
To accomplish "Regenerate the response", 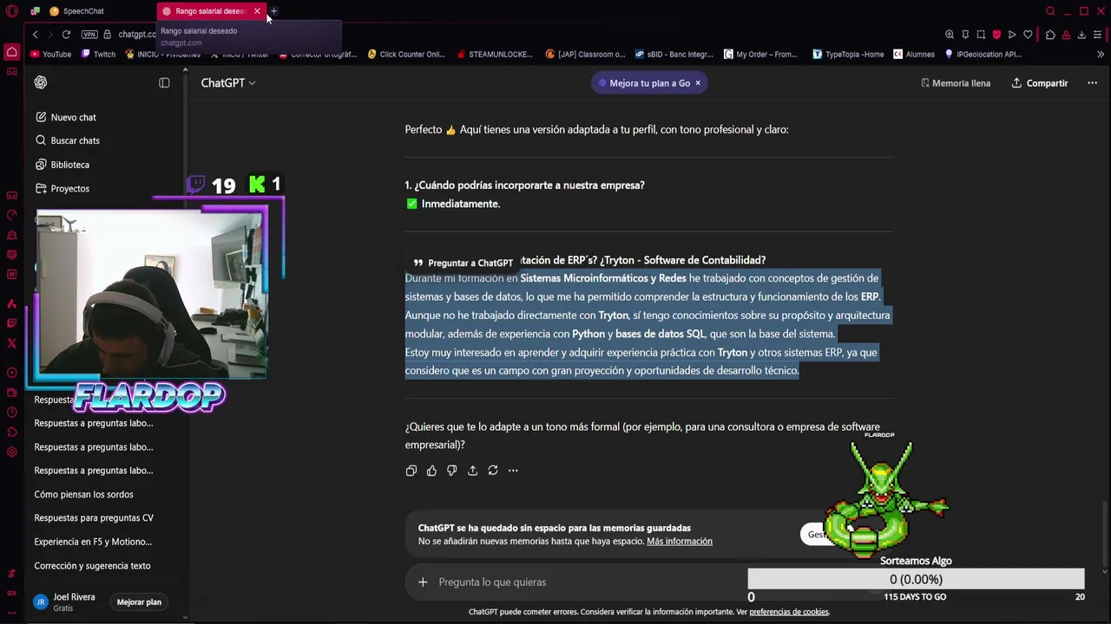I will point(493,470).
